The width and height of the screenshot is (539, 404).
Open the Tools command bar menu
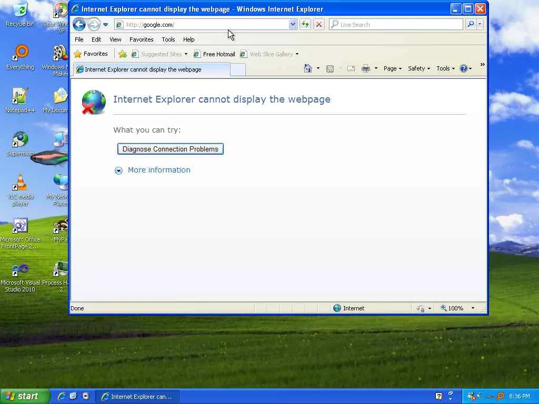pyautogui.click(x=445, y=68)
